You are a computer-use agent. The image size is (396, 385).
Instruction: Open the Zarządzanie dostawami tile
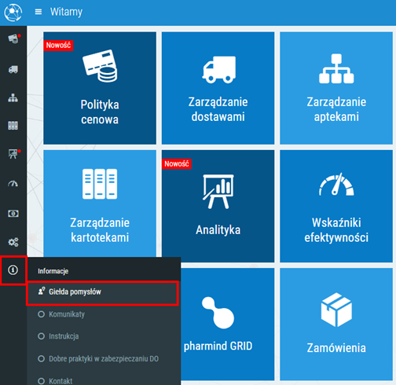[x=218, y=88]
